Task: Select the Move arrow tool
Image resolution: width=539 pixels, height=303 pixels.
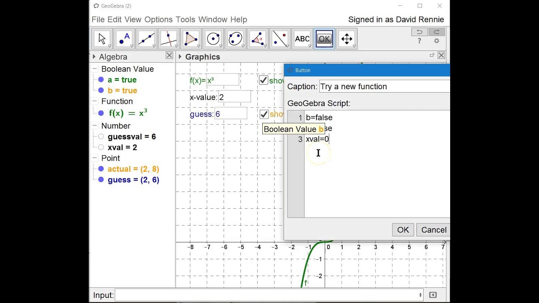Action: (102, 39)
